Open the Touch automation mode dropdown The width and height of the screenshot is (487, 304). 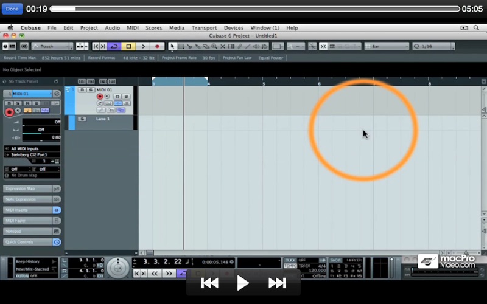[52, 46]
